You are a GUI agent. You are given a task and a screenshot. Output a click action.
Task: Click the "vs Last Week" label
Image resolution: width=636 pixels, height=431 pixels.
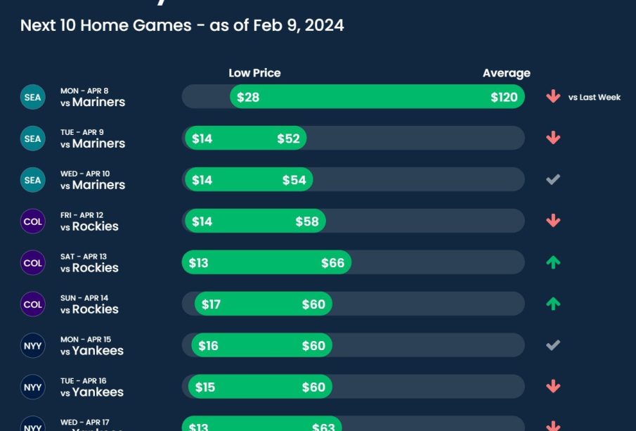pyautogui.click(x=595, y=98)
